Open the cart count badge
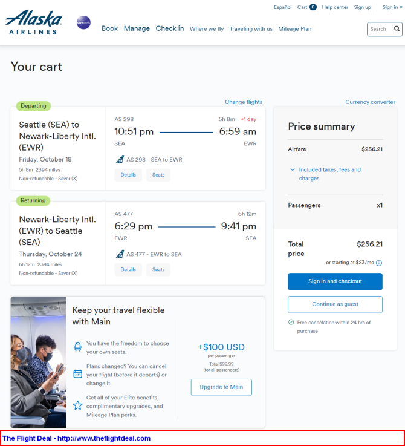The height and width of the screenshot is (446, 405). (313, 7)
